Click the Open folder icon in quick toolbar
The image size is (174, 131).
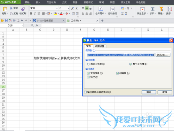point(2,21)
